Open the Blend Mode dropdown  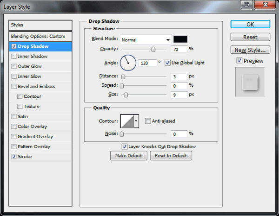coord(146,40)
